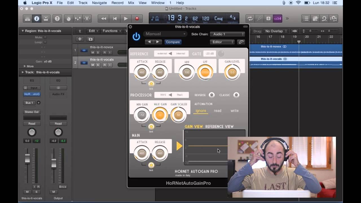Open the Library panel icon
Viewport: 361px width, 203px height.
(x=27, y=19)
